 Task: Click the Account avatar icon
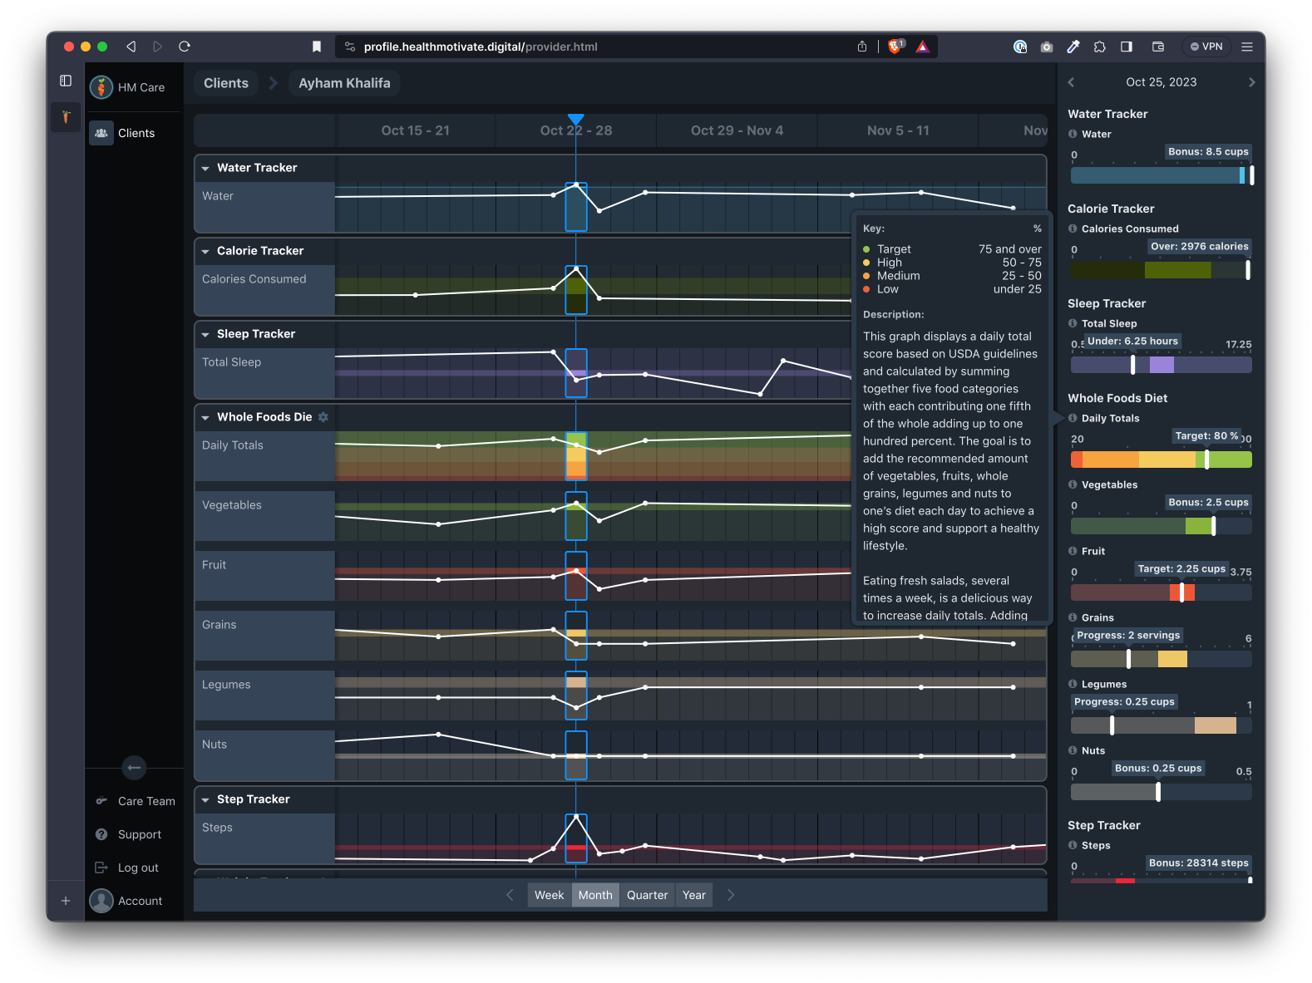101,901
